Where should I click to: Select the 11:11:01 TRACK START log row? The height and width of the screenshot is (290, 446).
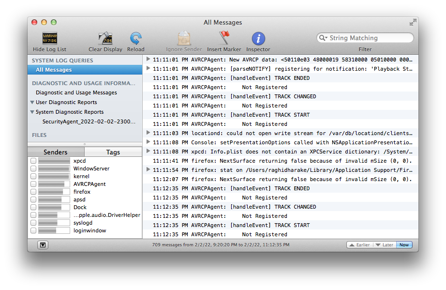[281, 115]
